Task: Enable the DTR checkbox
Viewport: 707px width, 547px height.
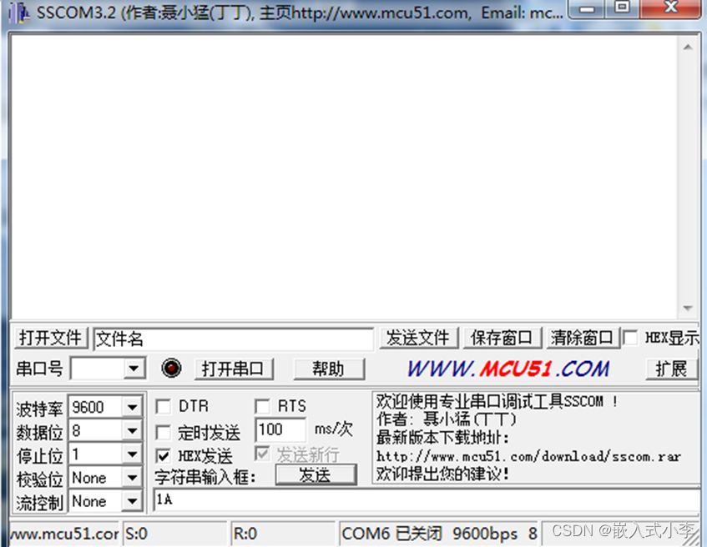Action: pos(162,406)
